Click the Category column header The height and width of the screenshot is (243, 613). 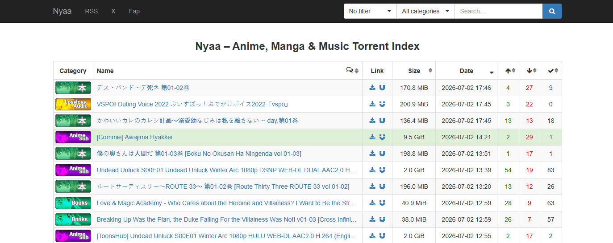[73, 70]
